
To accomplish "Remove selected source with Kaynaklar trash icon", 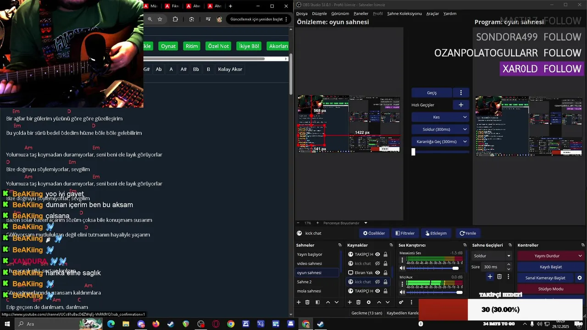I will point(358,302).
